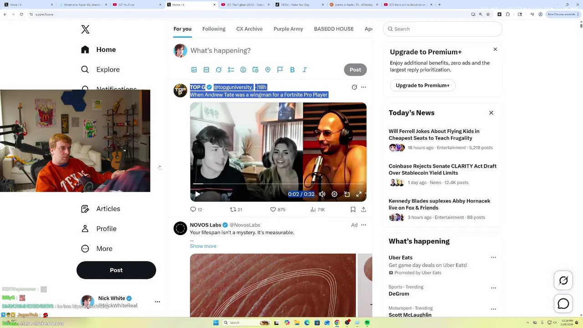Click the Windows Start button
This screenshot has width=583, height=328.
coord(215,323)
